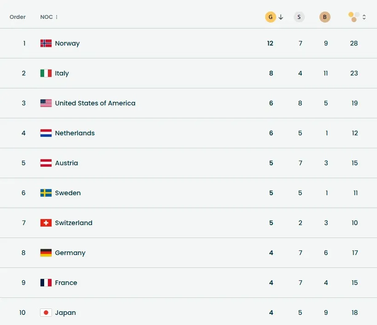Viewport: 377px width, 325px height.
Task: Open the France country link
Action: click(x=66, y=283)
